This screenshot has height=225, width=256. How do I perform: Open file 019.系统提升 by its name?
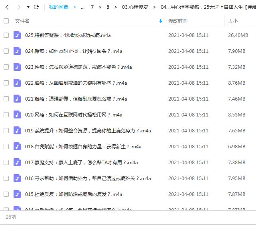[88, 131]
